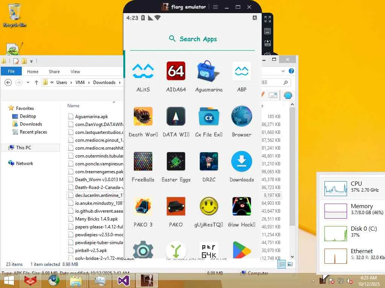385x288 pixels.
Task: Open the Easter Eggs app
Action: click(176, 161)
